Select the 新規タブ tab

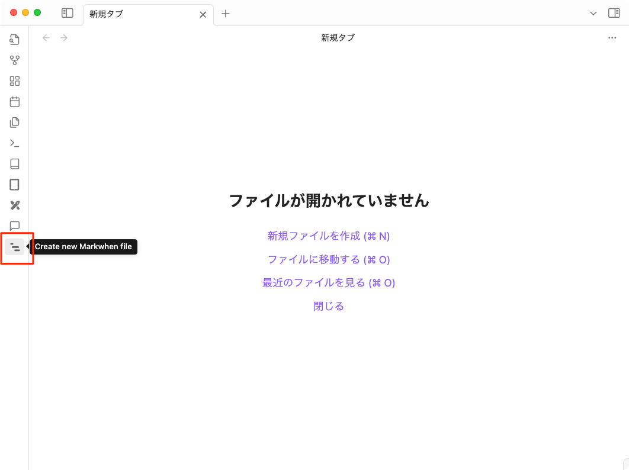(148, 14)
